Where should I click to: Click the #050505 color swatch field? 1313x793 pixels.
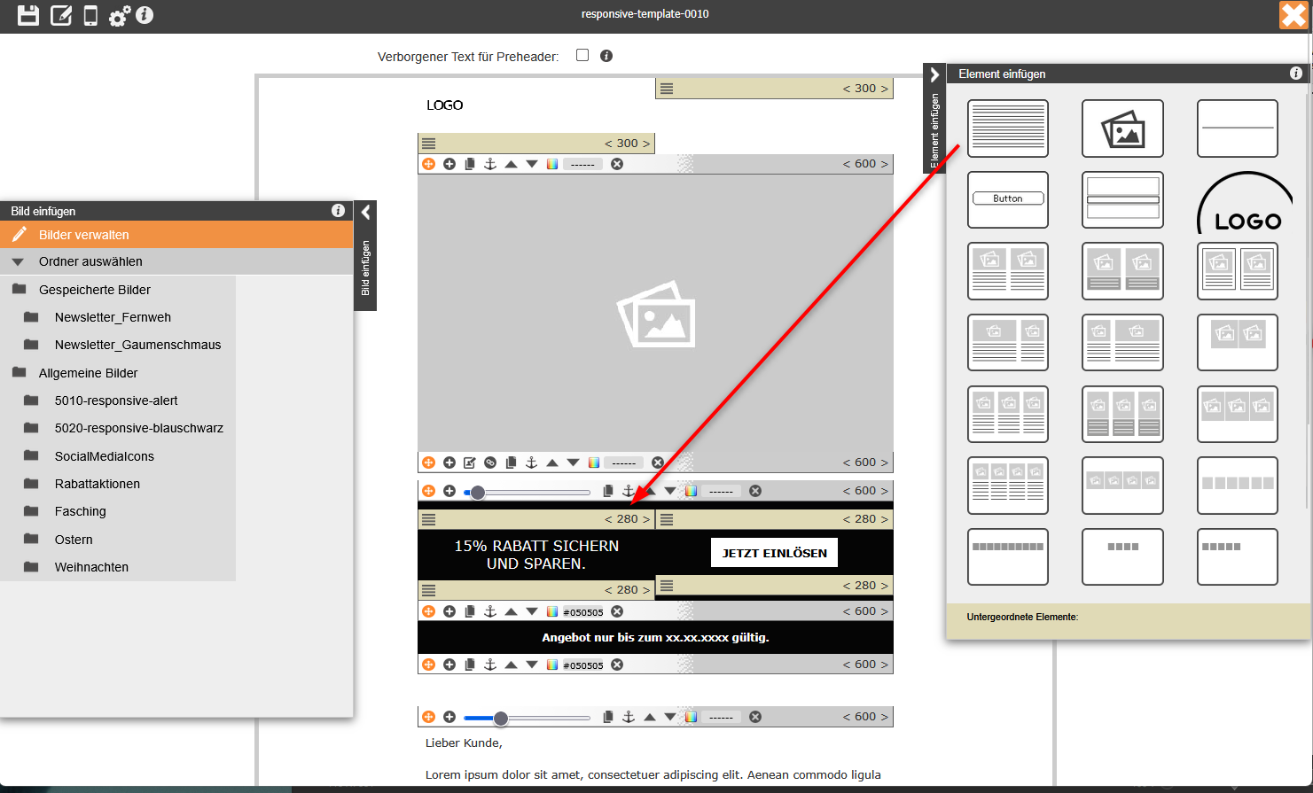582,612
